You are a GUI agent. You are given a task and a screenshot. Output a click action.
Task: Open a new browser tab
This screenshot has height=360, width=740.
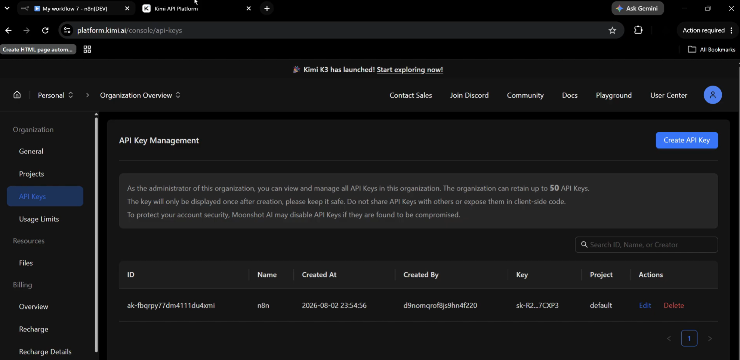267,8
